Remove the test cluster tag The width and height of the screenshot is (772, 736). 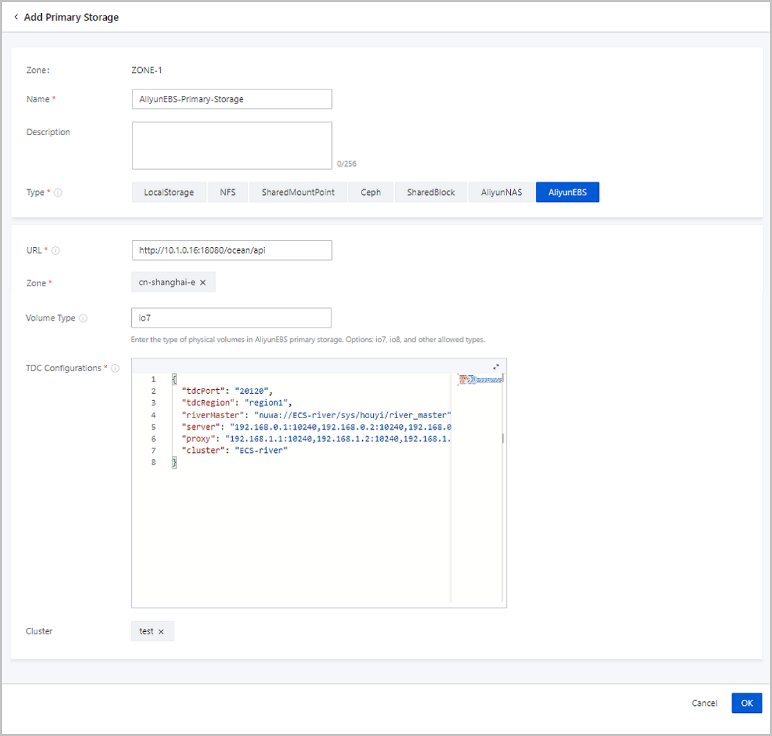click(161, 632)
